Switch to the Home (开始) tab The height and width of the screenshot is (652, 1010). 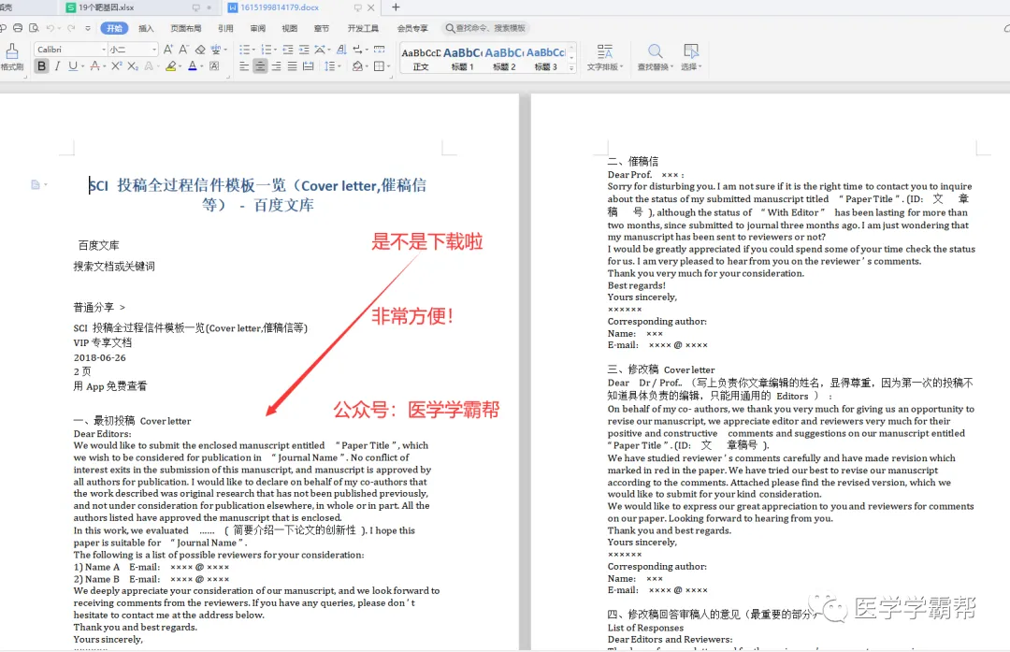tap(114, 28)
